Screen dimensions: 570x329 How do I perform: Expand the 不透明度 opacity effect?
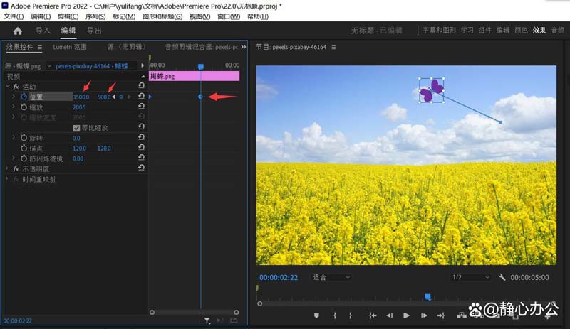(x=7, y=168)
